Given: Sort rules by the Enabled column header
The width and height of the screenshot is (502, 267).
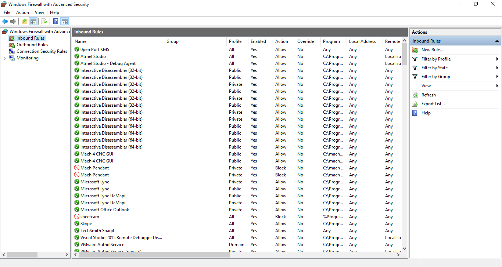Looking at the screenshot, I should (x=261, y=41).
